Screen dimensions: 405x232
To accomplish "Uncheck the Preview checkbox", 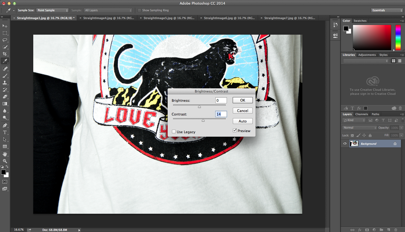I will pyautogui.click(x=235, y=130).
